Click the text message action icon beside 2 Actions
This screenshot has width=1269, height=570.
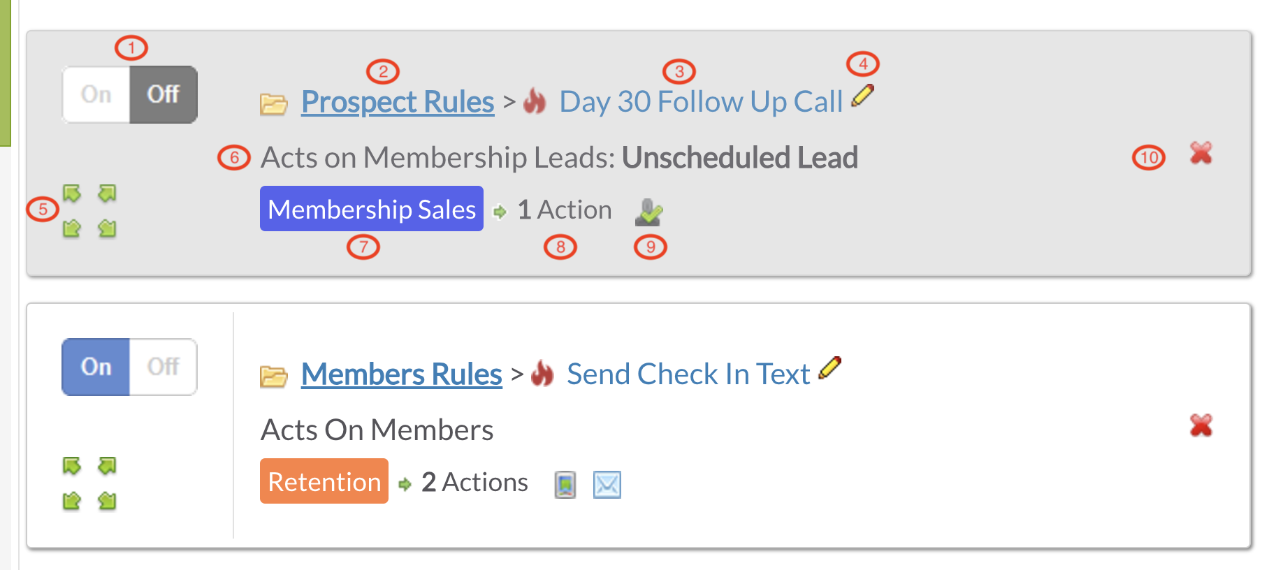point(565,484)
